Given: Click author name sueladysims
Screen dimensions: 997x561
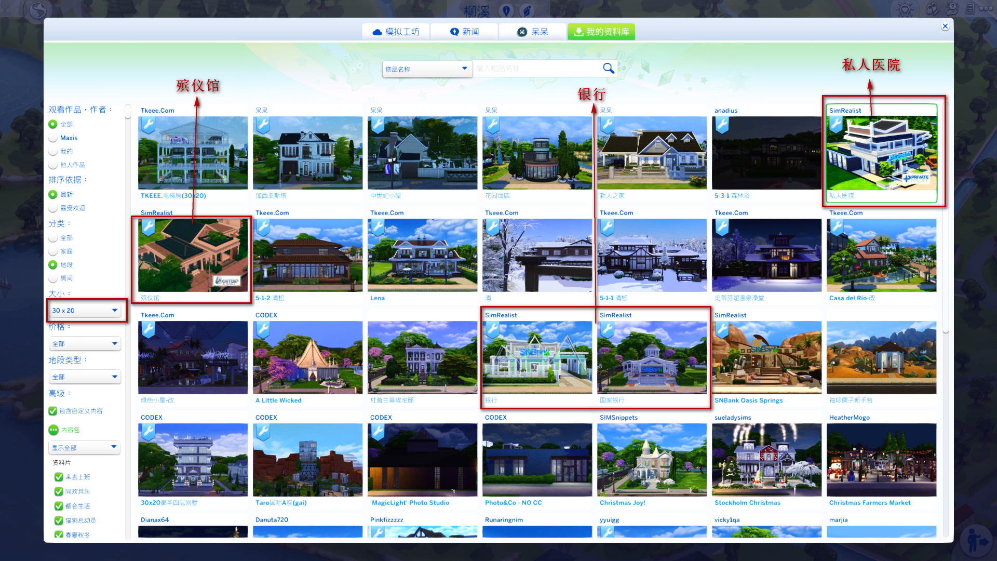Looking at the screenshot, I should [733, 418].
